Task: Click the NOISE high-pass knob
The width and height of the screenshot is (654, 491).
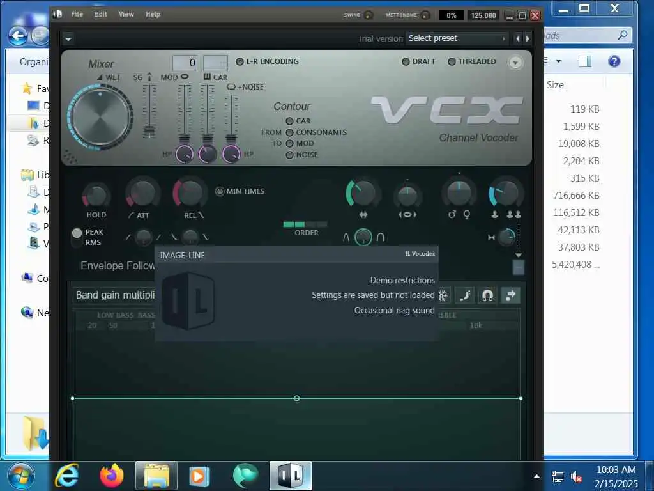Action: pos(231,155)
